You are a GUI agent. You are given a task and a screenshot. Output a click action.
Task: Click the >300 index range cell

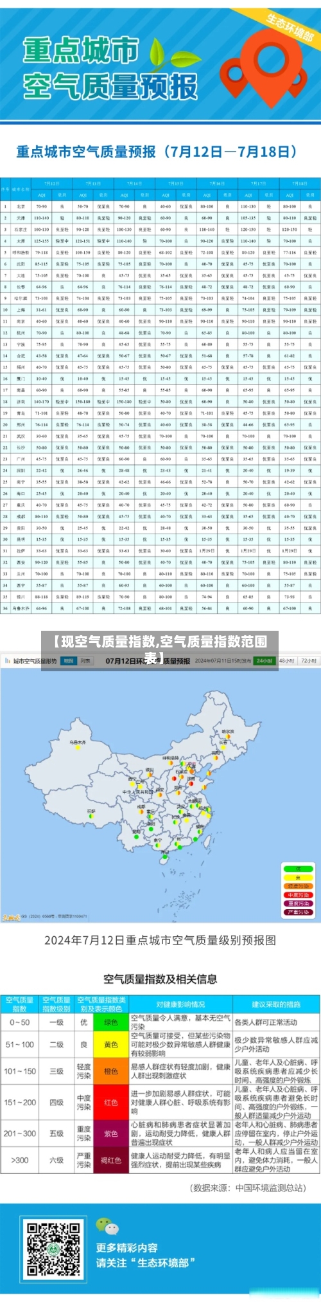[19, 1161]
